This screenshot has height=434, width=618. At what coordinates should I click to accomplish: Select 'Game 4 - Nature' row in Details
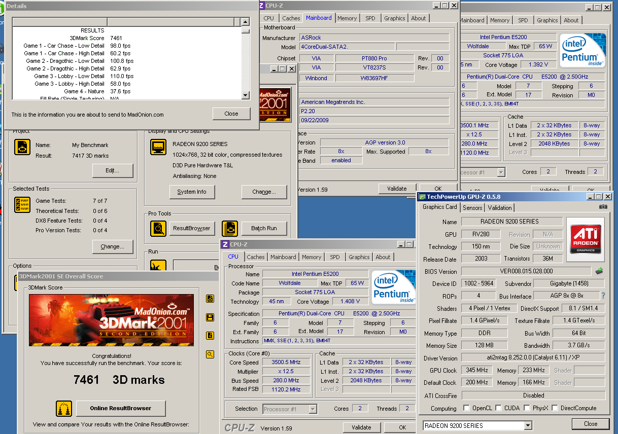pos(127,91)
